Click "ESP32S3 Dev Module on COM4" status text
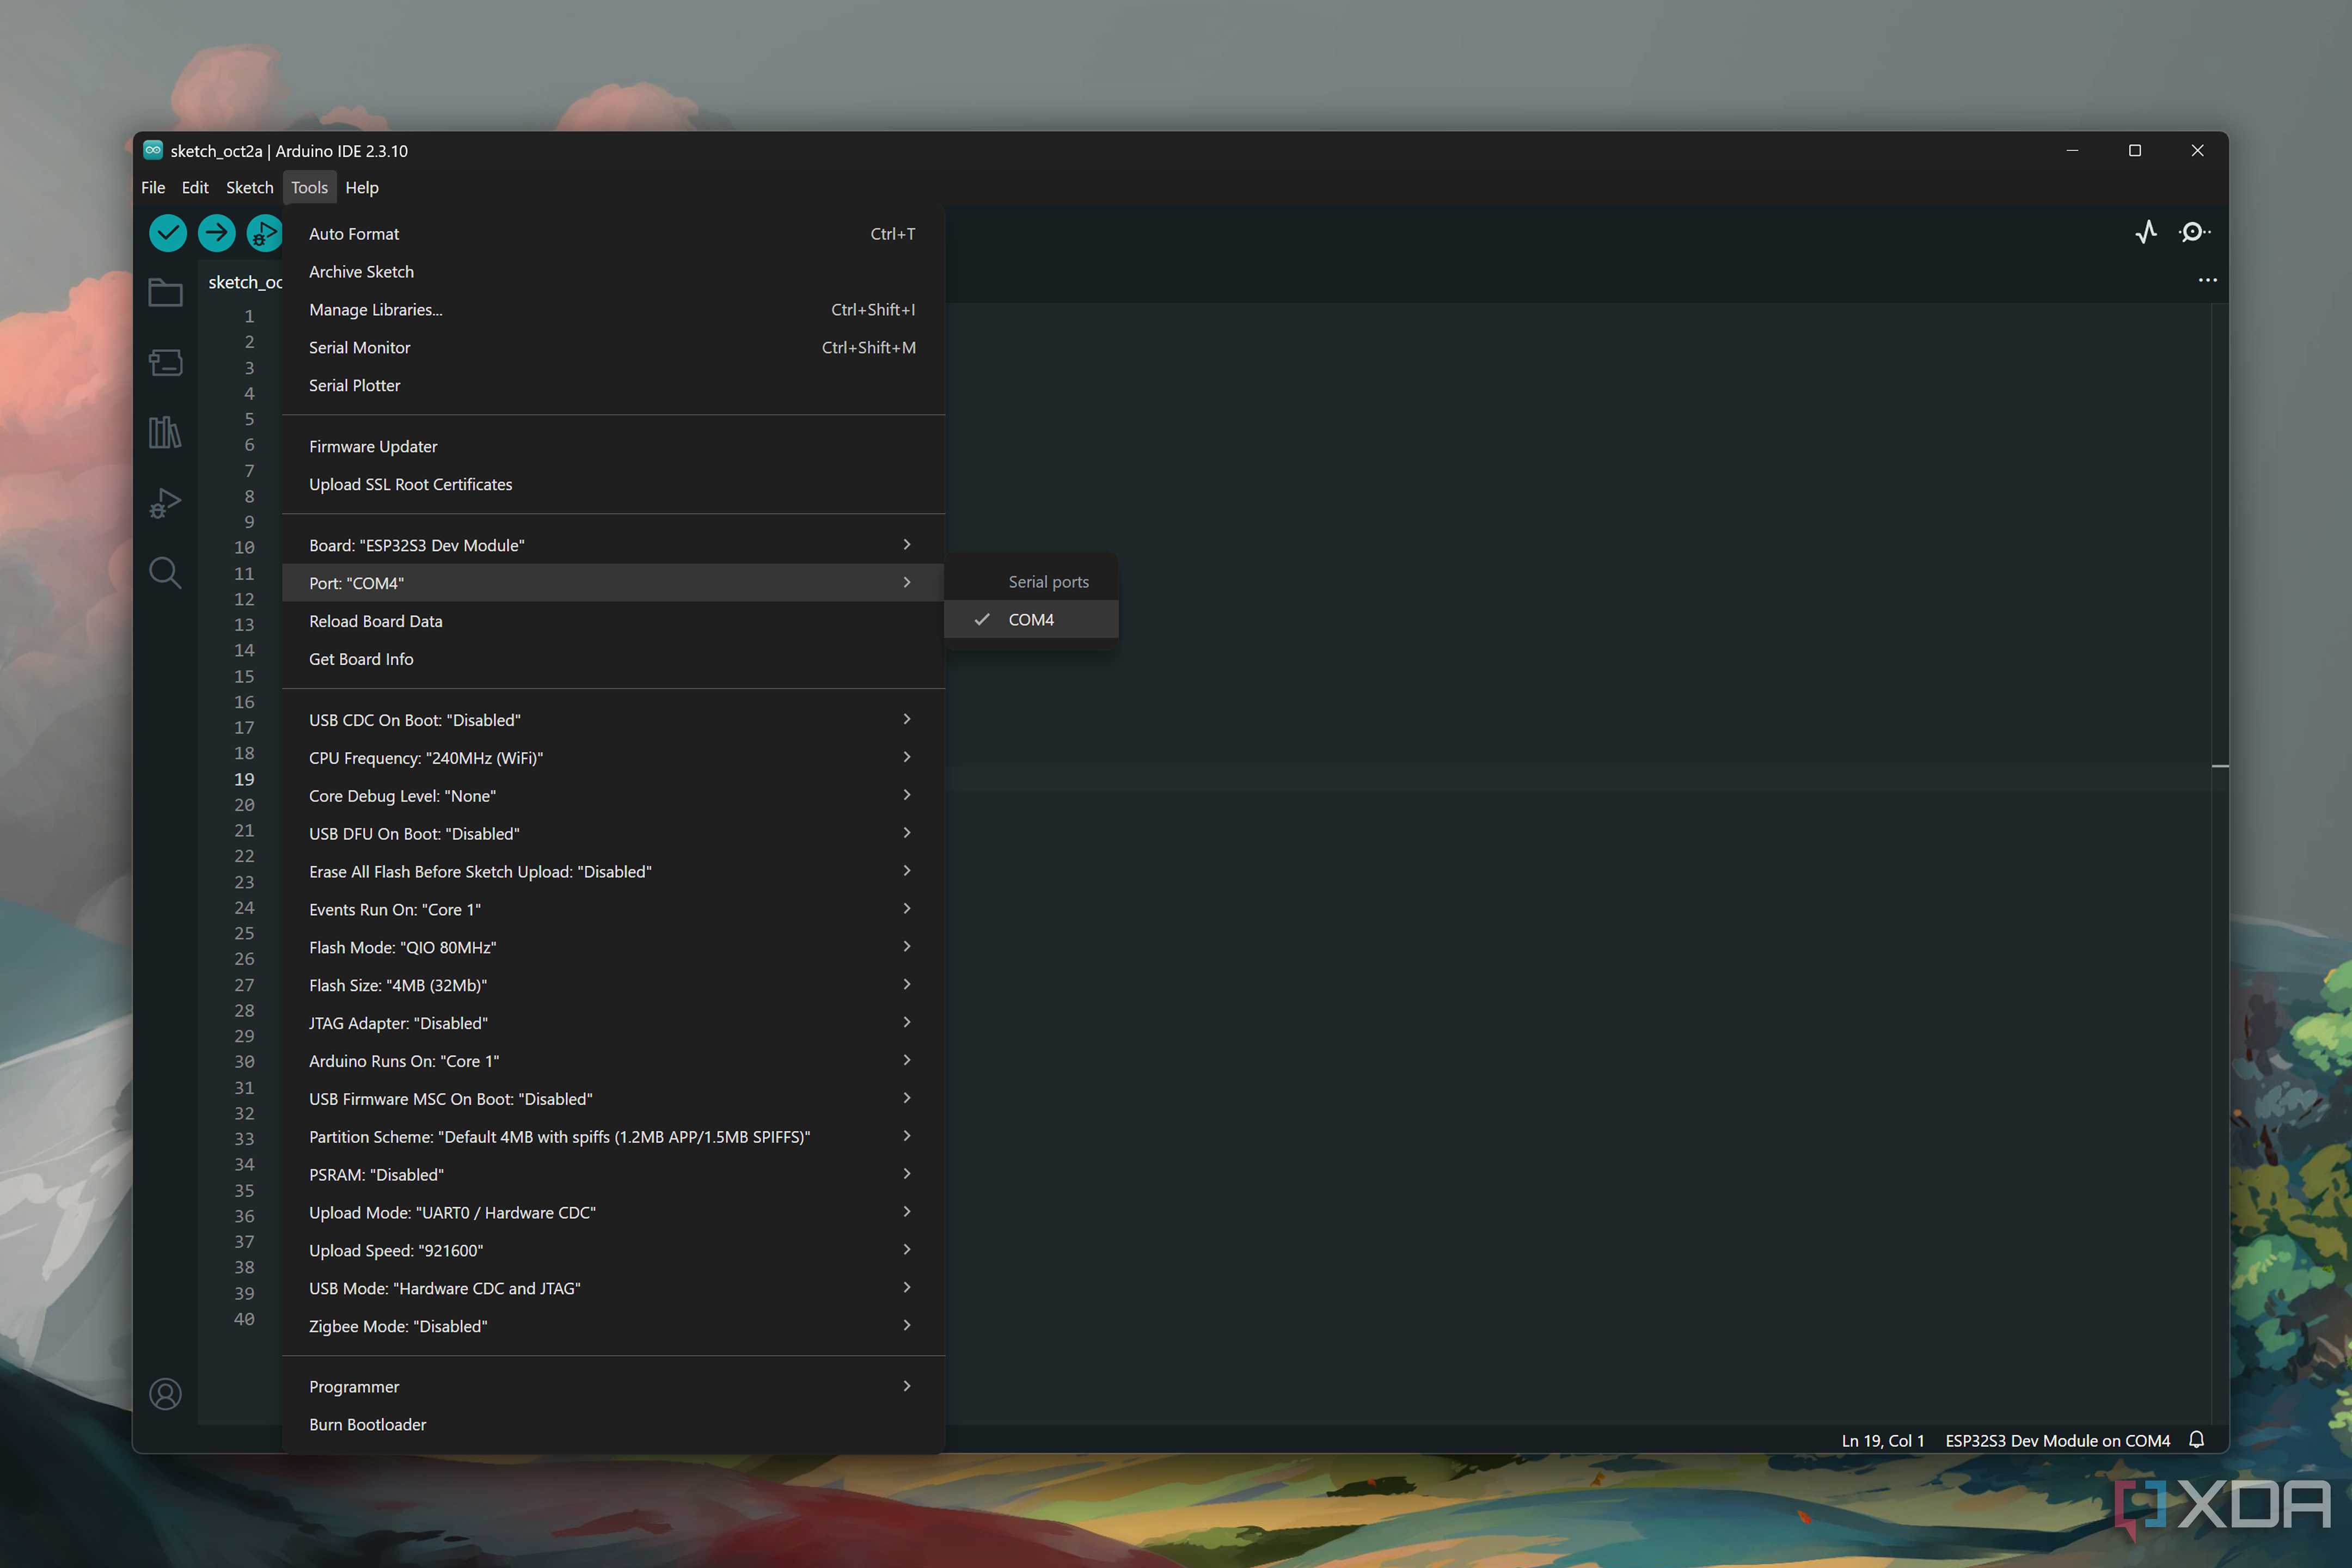Screen dimensions: 2352x1568 coord(2057,1441)
